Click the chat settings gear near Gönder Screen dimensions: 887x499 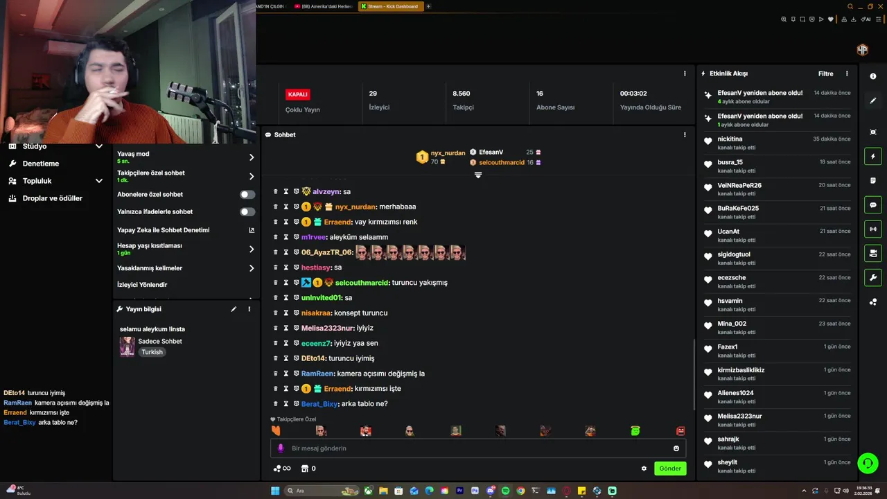pos(644,469)
